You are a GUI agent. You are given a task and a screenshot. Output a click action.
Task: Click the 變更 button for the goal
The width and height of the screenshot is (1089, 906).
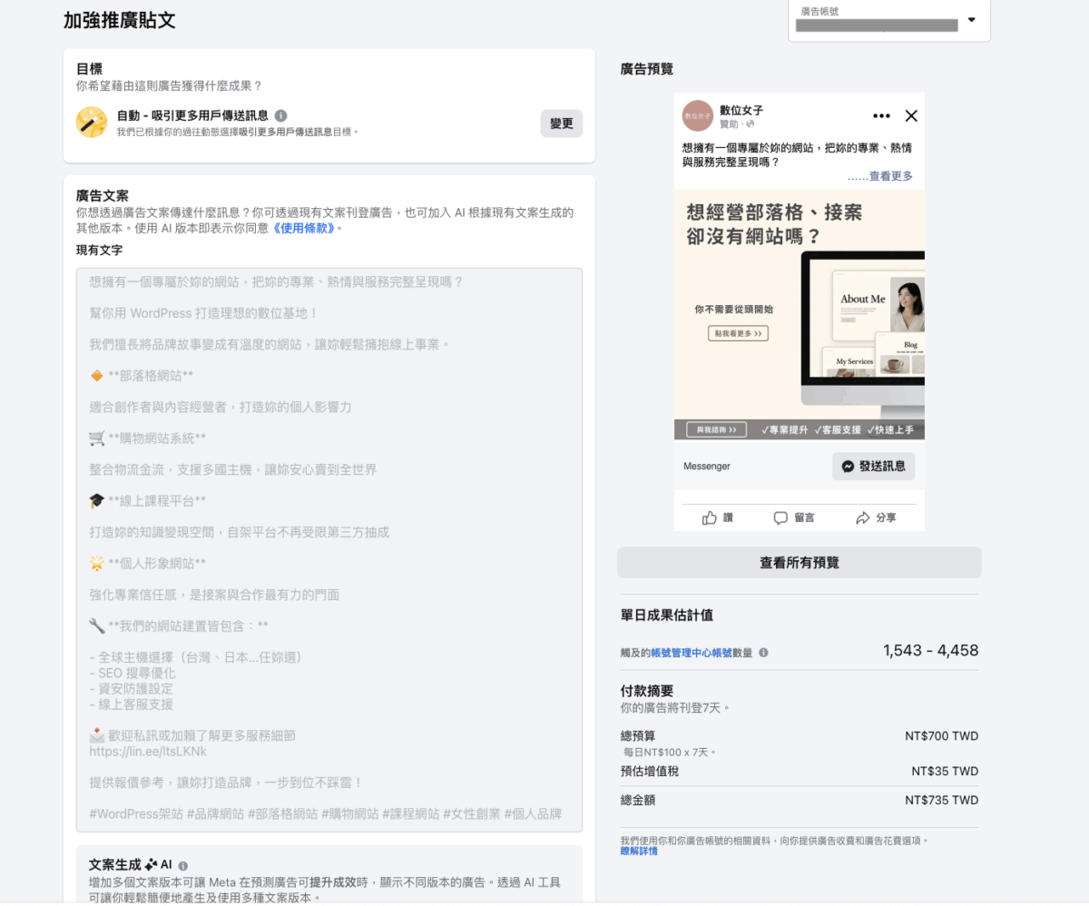[x=561, y=123]
